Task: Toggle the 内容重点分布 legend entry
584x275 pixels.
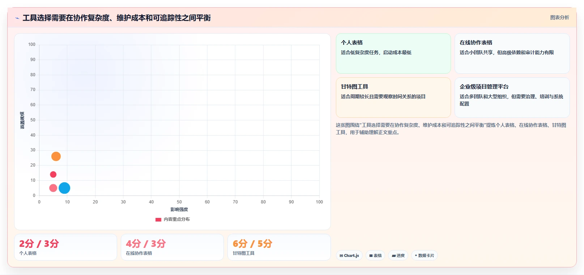Action: 172,219
